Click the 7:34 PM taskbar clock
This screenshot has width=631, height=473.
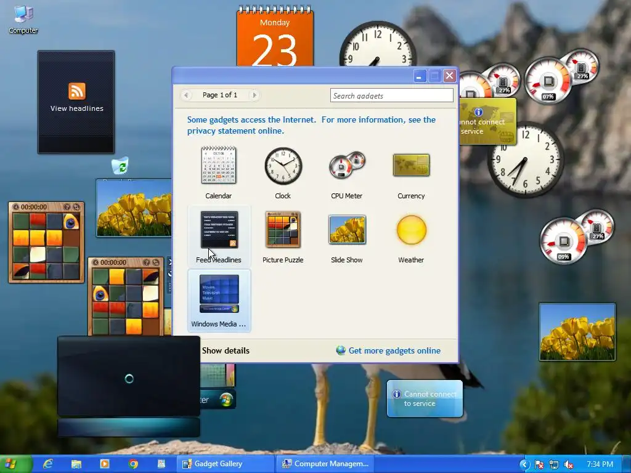[x=600, y=464]
